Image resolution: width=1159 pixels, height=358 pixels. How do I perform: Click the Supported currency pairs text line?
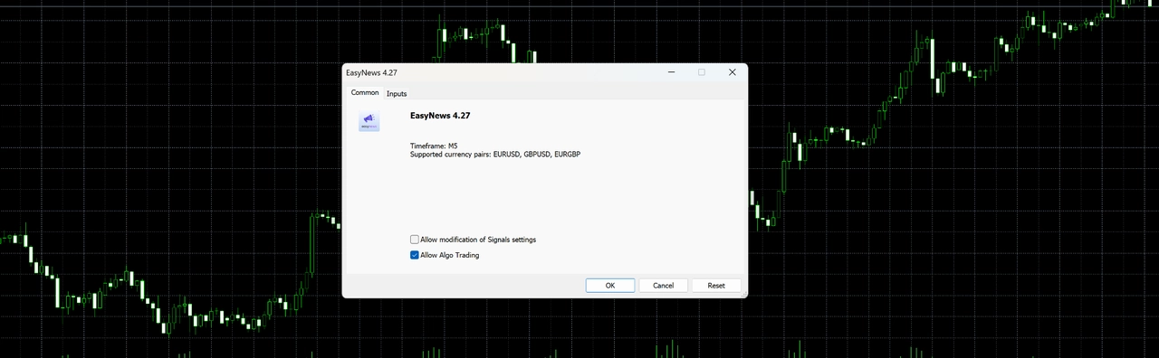tap(495, 155)
